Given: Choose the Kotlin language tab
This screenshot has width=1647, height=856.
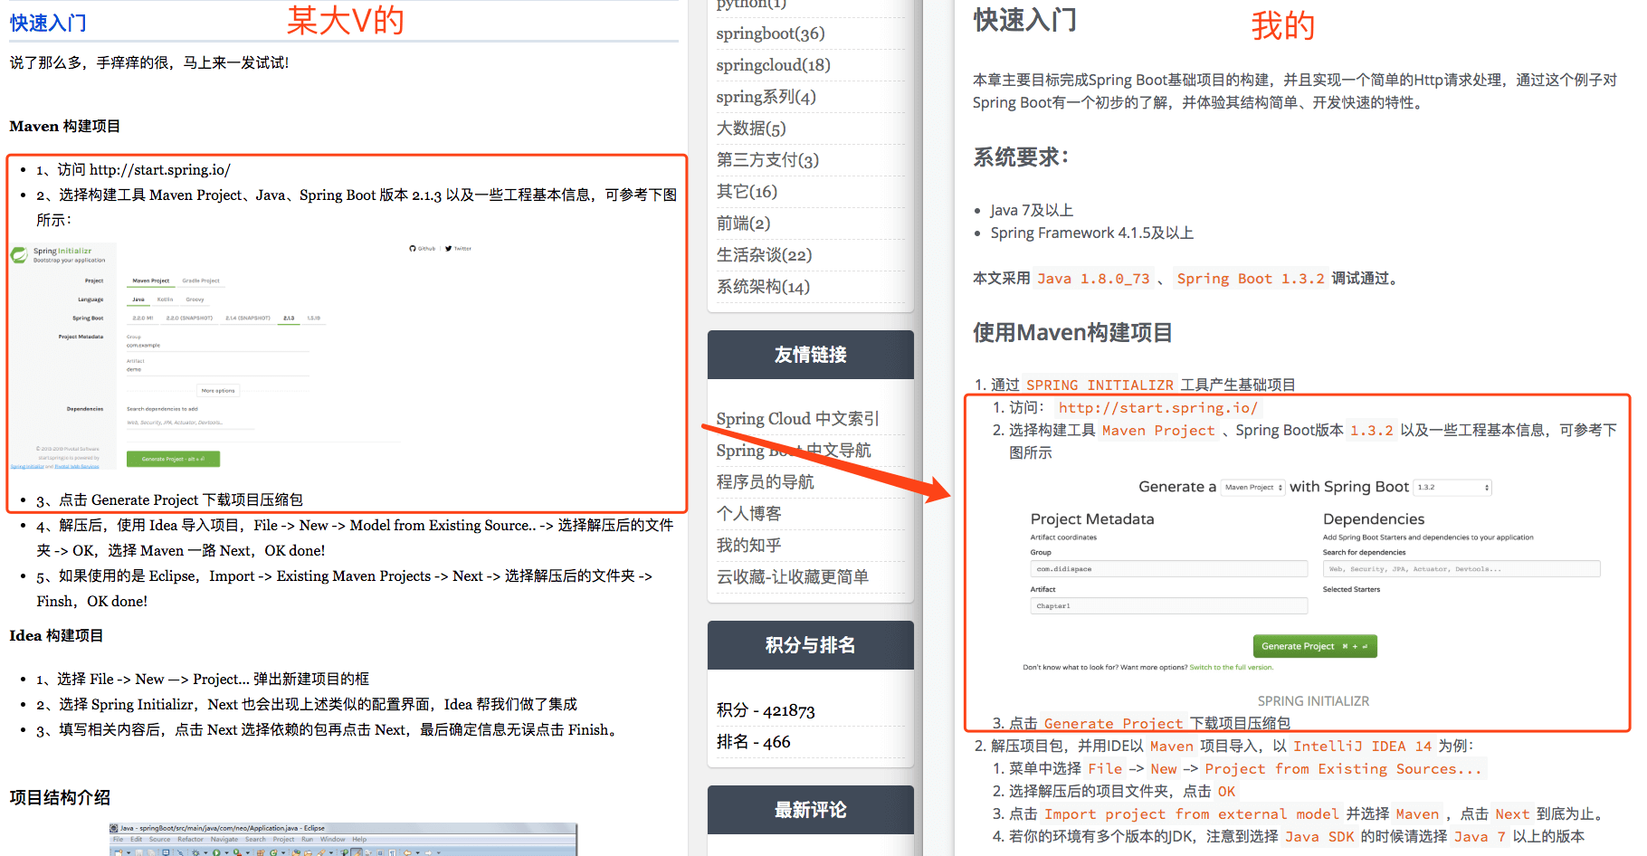Looking at the screenshot, I should (165, 300).
